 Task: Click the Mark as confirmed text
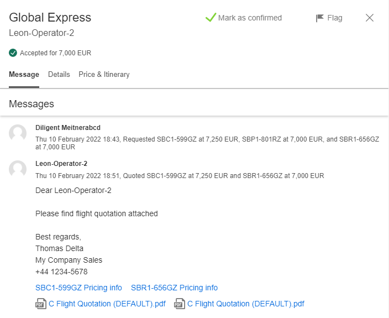pos(250,18)
